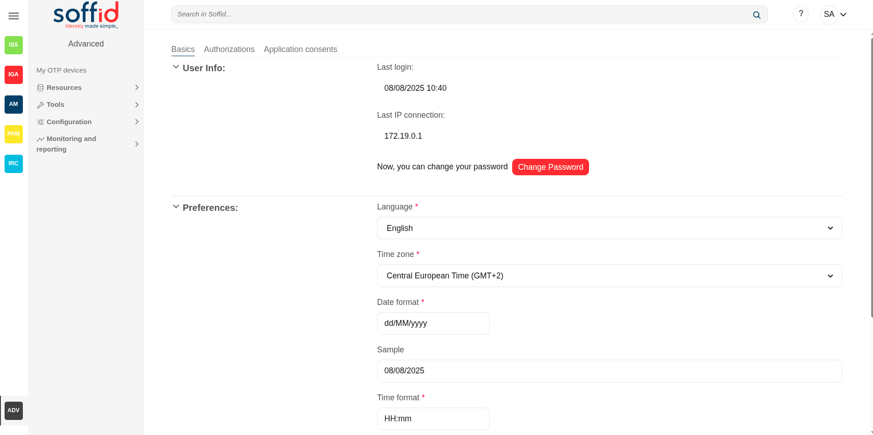
Task: Click the ADV module icon
Action: point(14,410)
